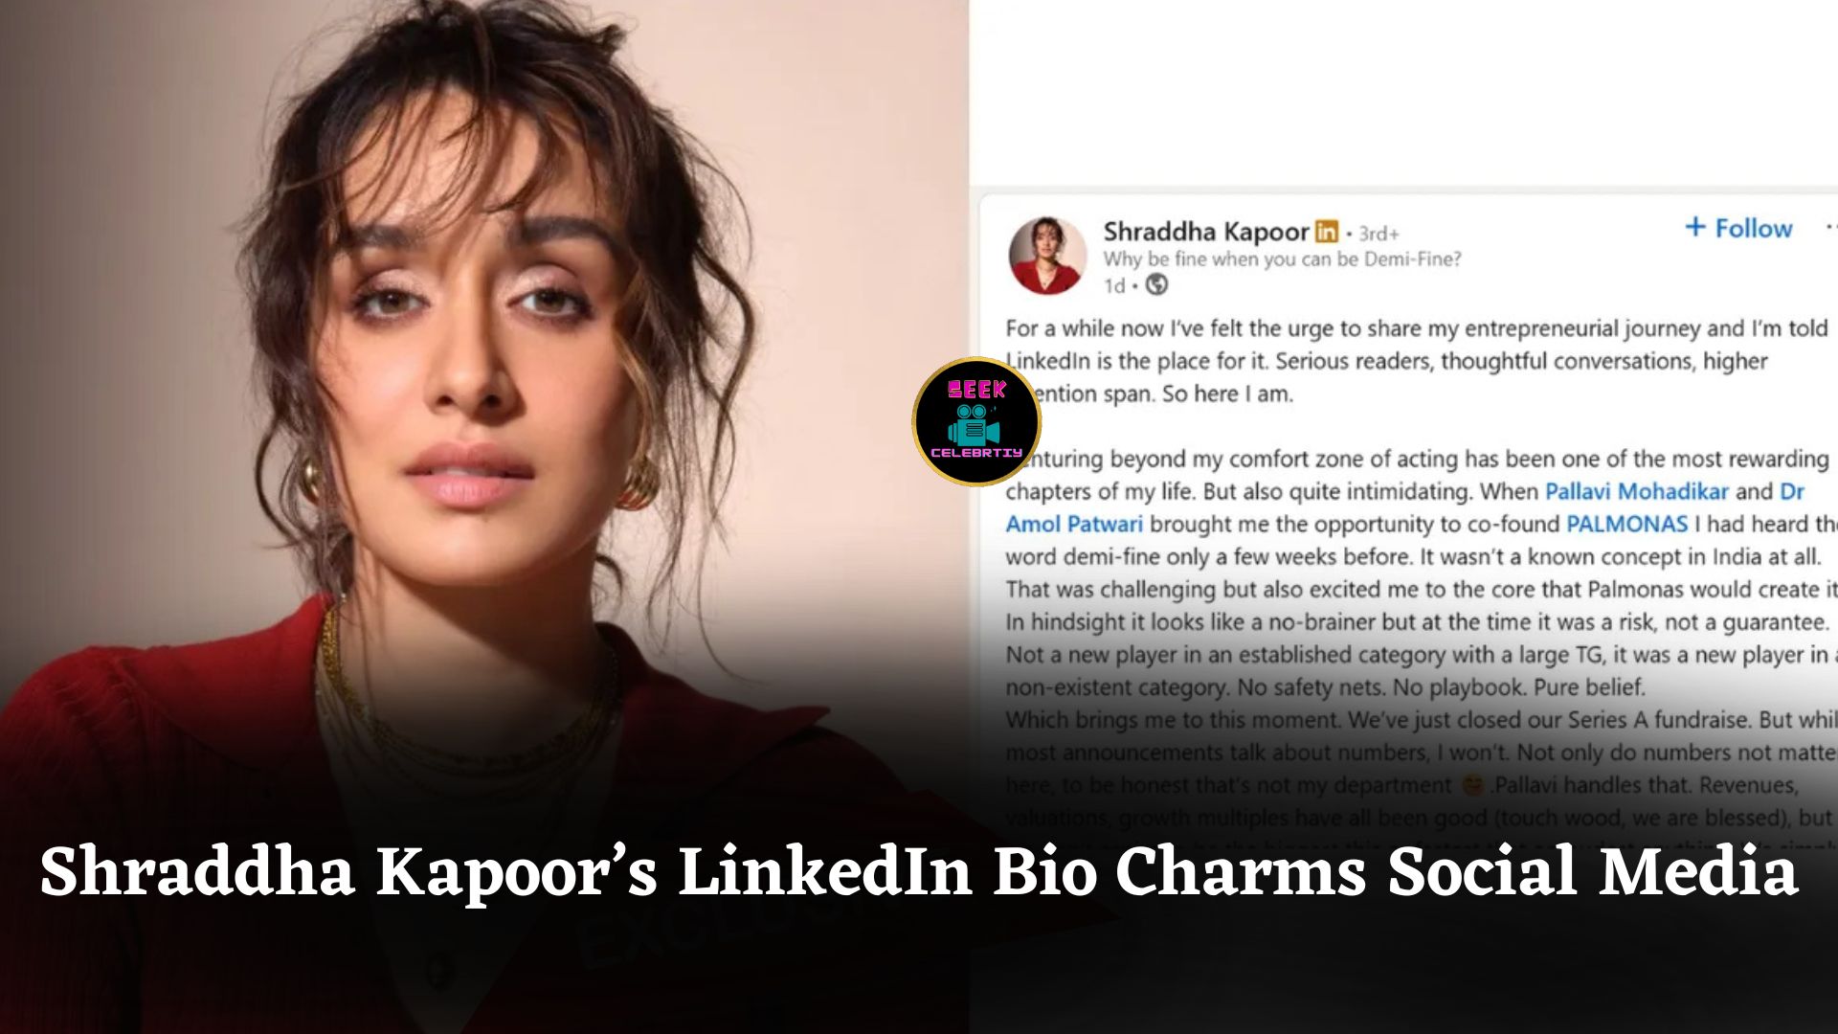Open the Amol Patwari mention link
1838x1034 pixels.
click(1074, 524)
